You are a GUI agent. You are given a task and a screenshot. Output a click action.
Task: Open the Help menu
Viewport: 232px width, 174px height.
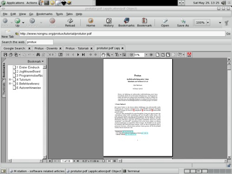click(x=79, y=14)
